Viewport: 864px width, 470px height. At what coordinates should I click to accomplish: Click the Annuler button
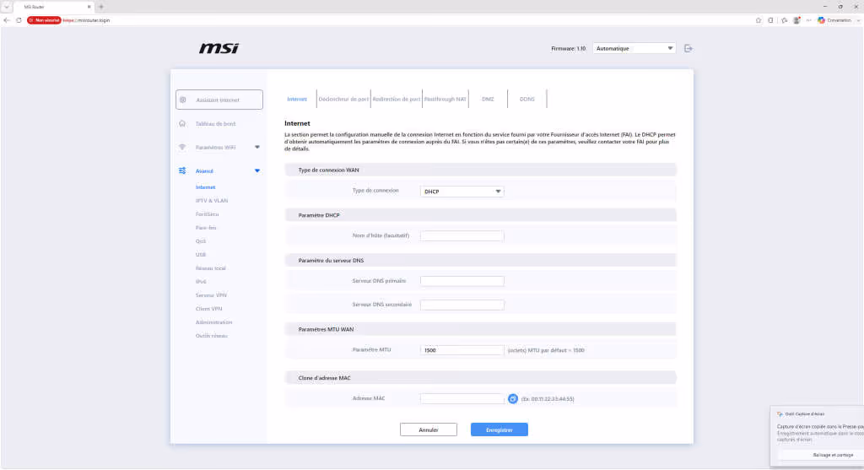point(428,429)
